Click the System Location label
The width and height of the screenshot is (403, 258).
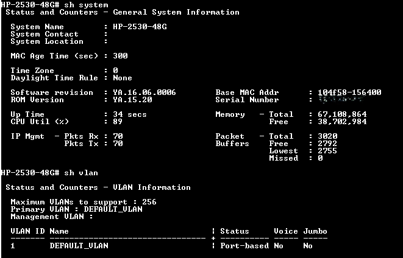[47, 41]
